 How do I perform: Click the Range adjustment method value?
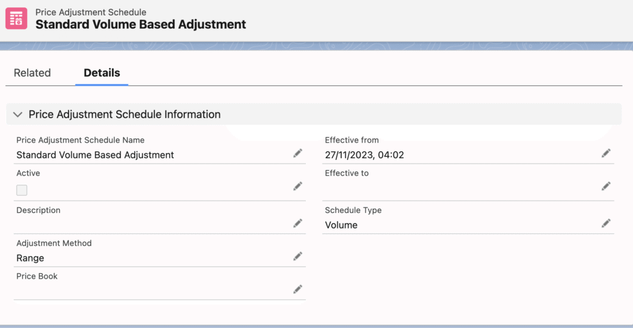[30, 258]
